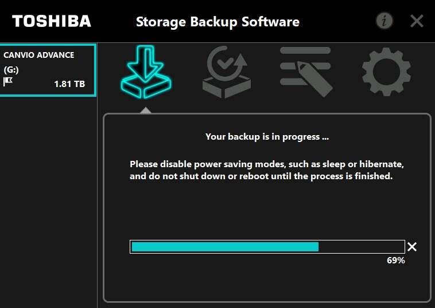Cancel the backup with the progress X
Image resolution: width=435 pixels, height=308 pixels.
412,247
